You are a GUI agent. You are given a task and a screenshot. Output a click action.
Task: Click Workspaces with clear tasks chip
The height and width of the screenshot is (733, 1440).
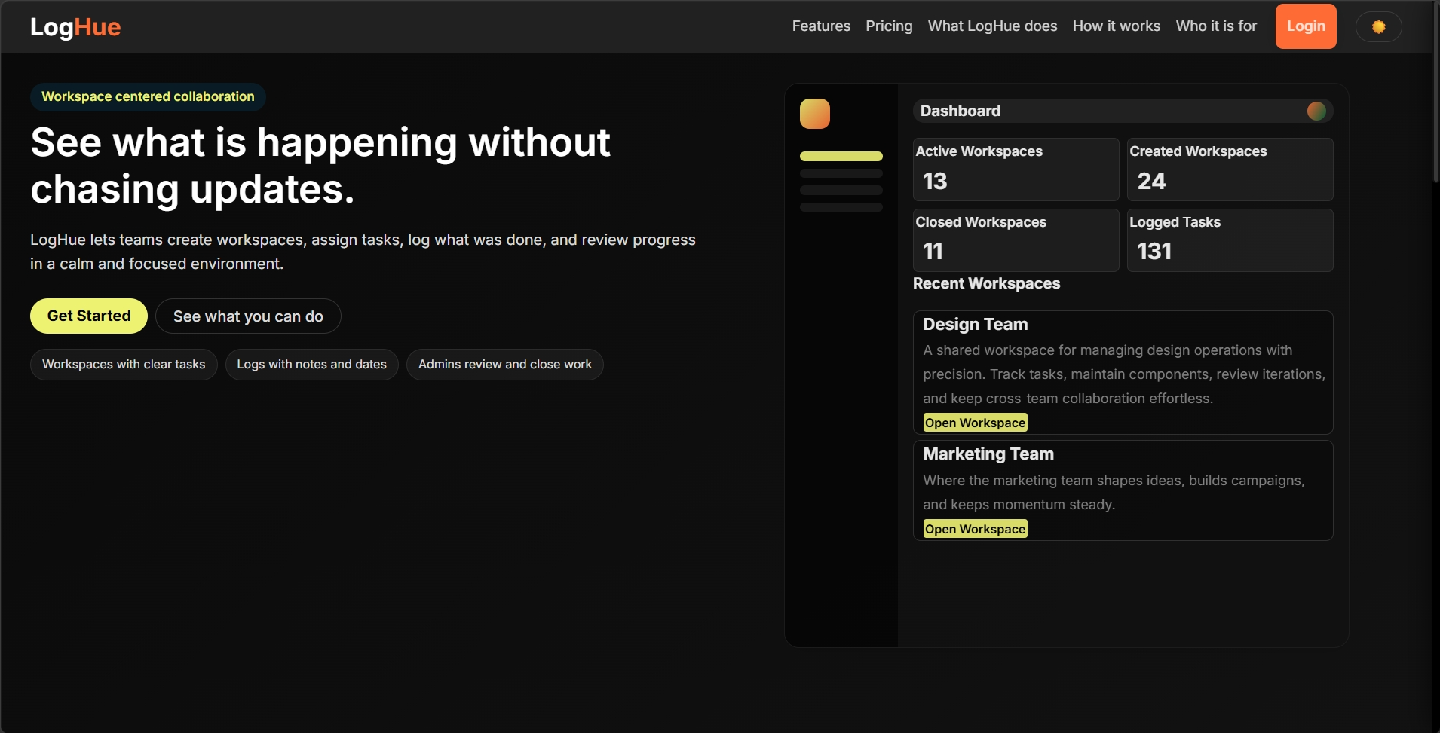[x=124, y=365]
